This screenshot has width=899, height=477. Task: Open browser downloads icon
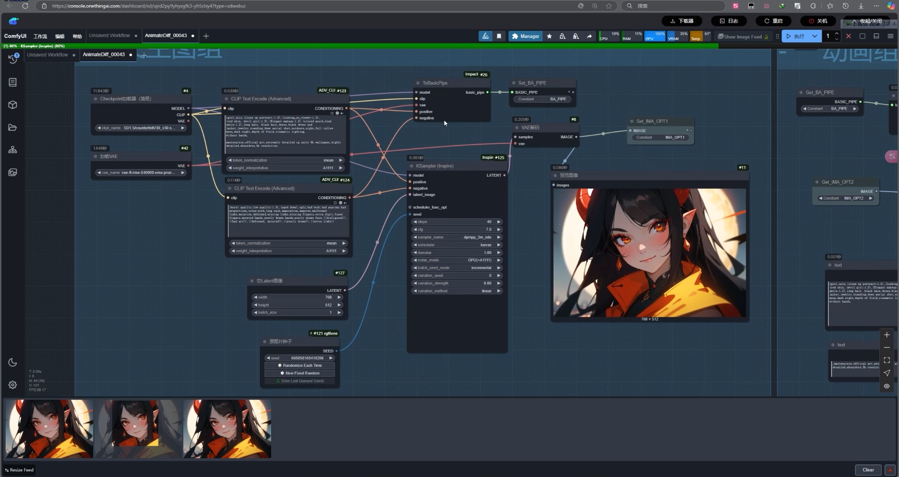[x=861, y=6]
